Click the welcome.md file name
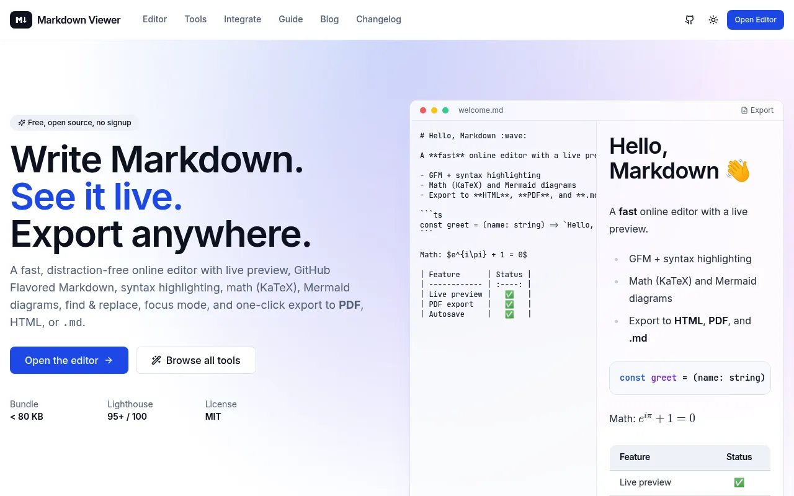794x496 pixels. coord(481,110)
